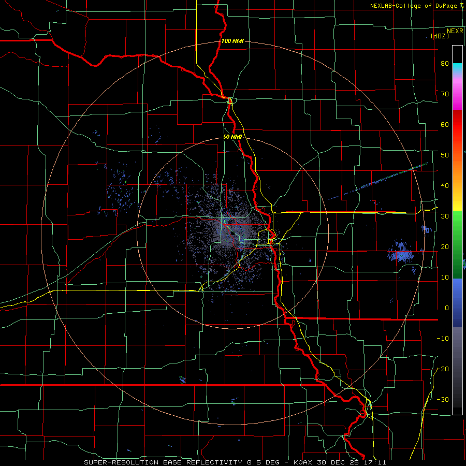Click the 50 value on the dBZ scale
This screenshot has height=466, width=466.
point(445,155)
